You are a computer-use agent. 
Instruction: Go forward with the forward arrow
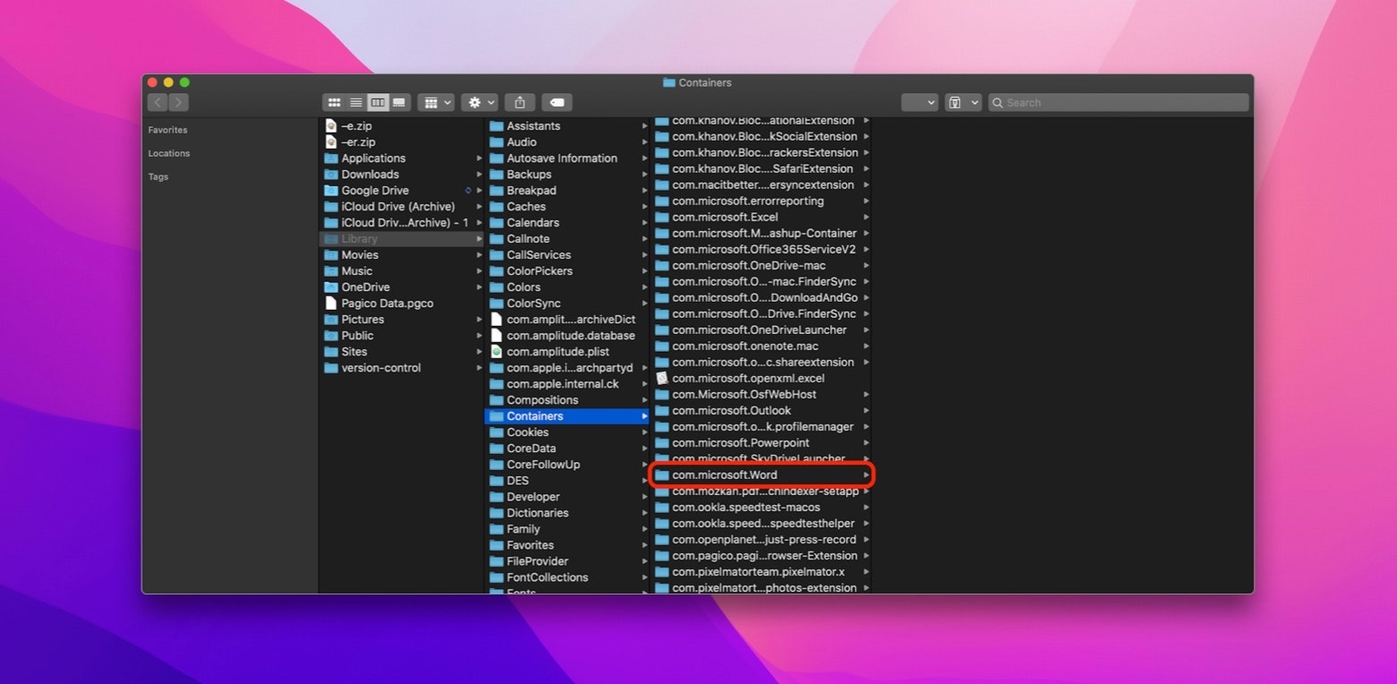(179, 103)
